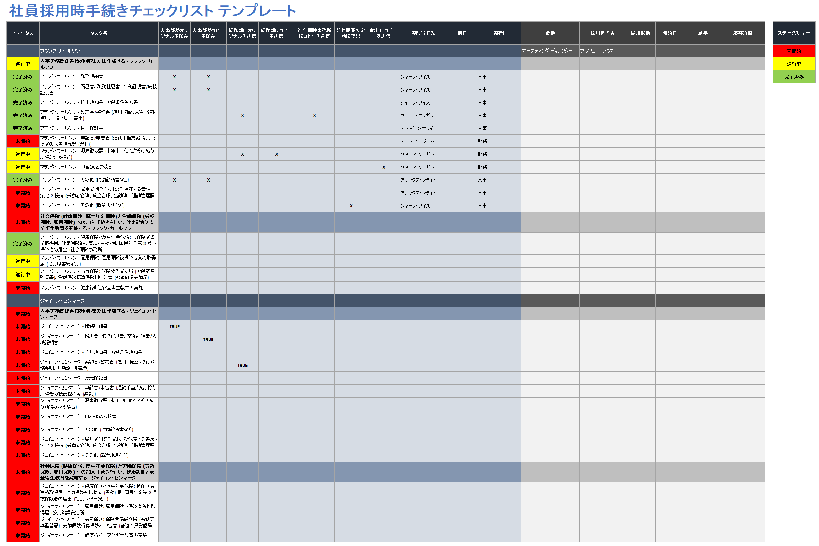This screenshot has width=819, height=546.
Task: Click x under 総務部にコピーを送信 for フランク 源泉徴収票
Action: click(x=276, y=154)
